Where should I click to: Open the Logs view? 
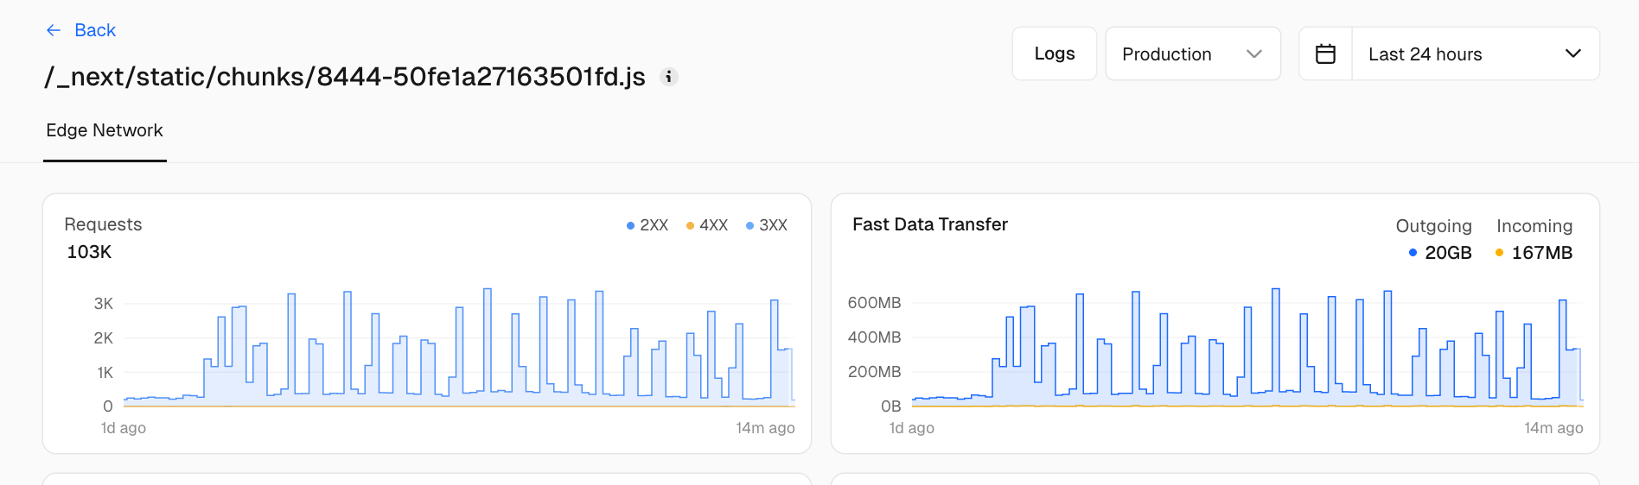(1054, 54)
